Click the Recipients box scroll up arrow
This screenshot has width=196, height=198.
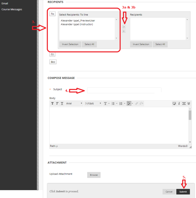(187, 20)
